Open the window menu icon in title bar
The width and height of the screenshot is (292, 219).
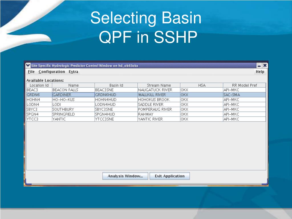28,65
